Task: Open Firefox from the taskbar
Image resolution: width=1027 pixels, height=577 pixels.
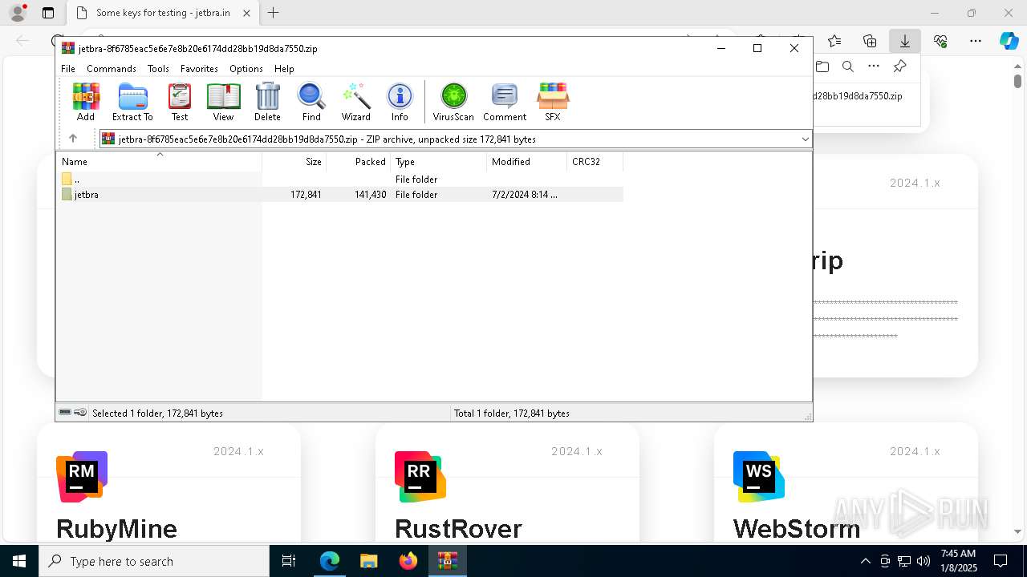Action: pos(408,561)
